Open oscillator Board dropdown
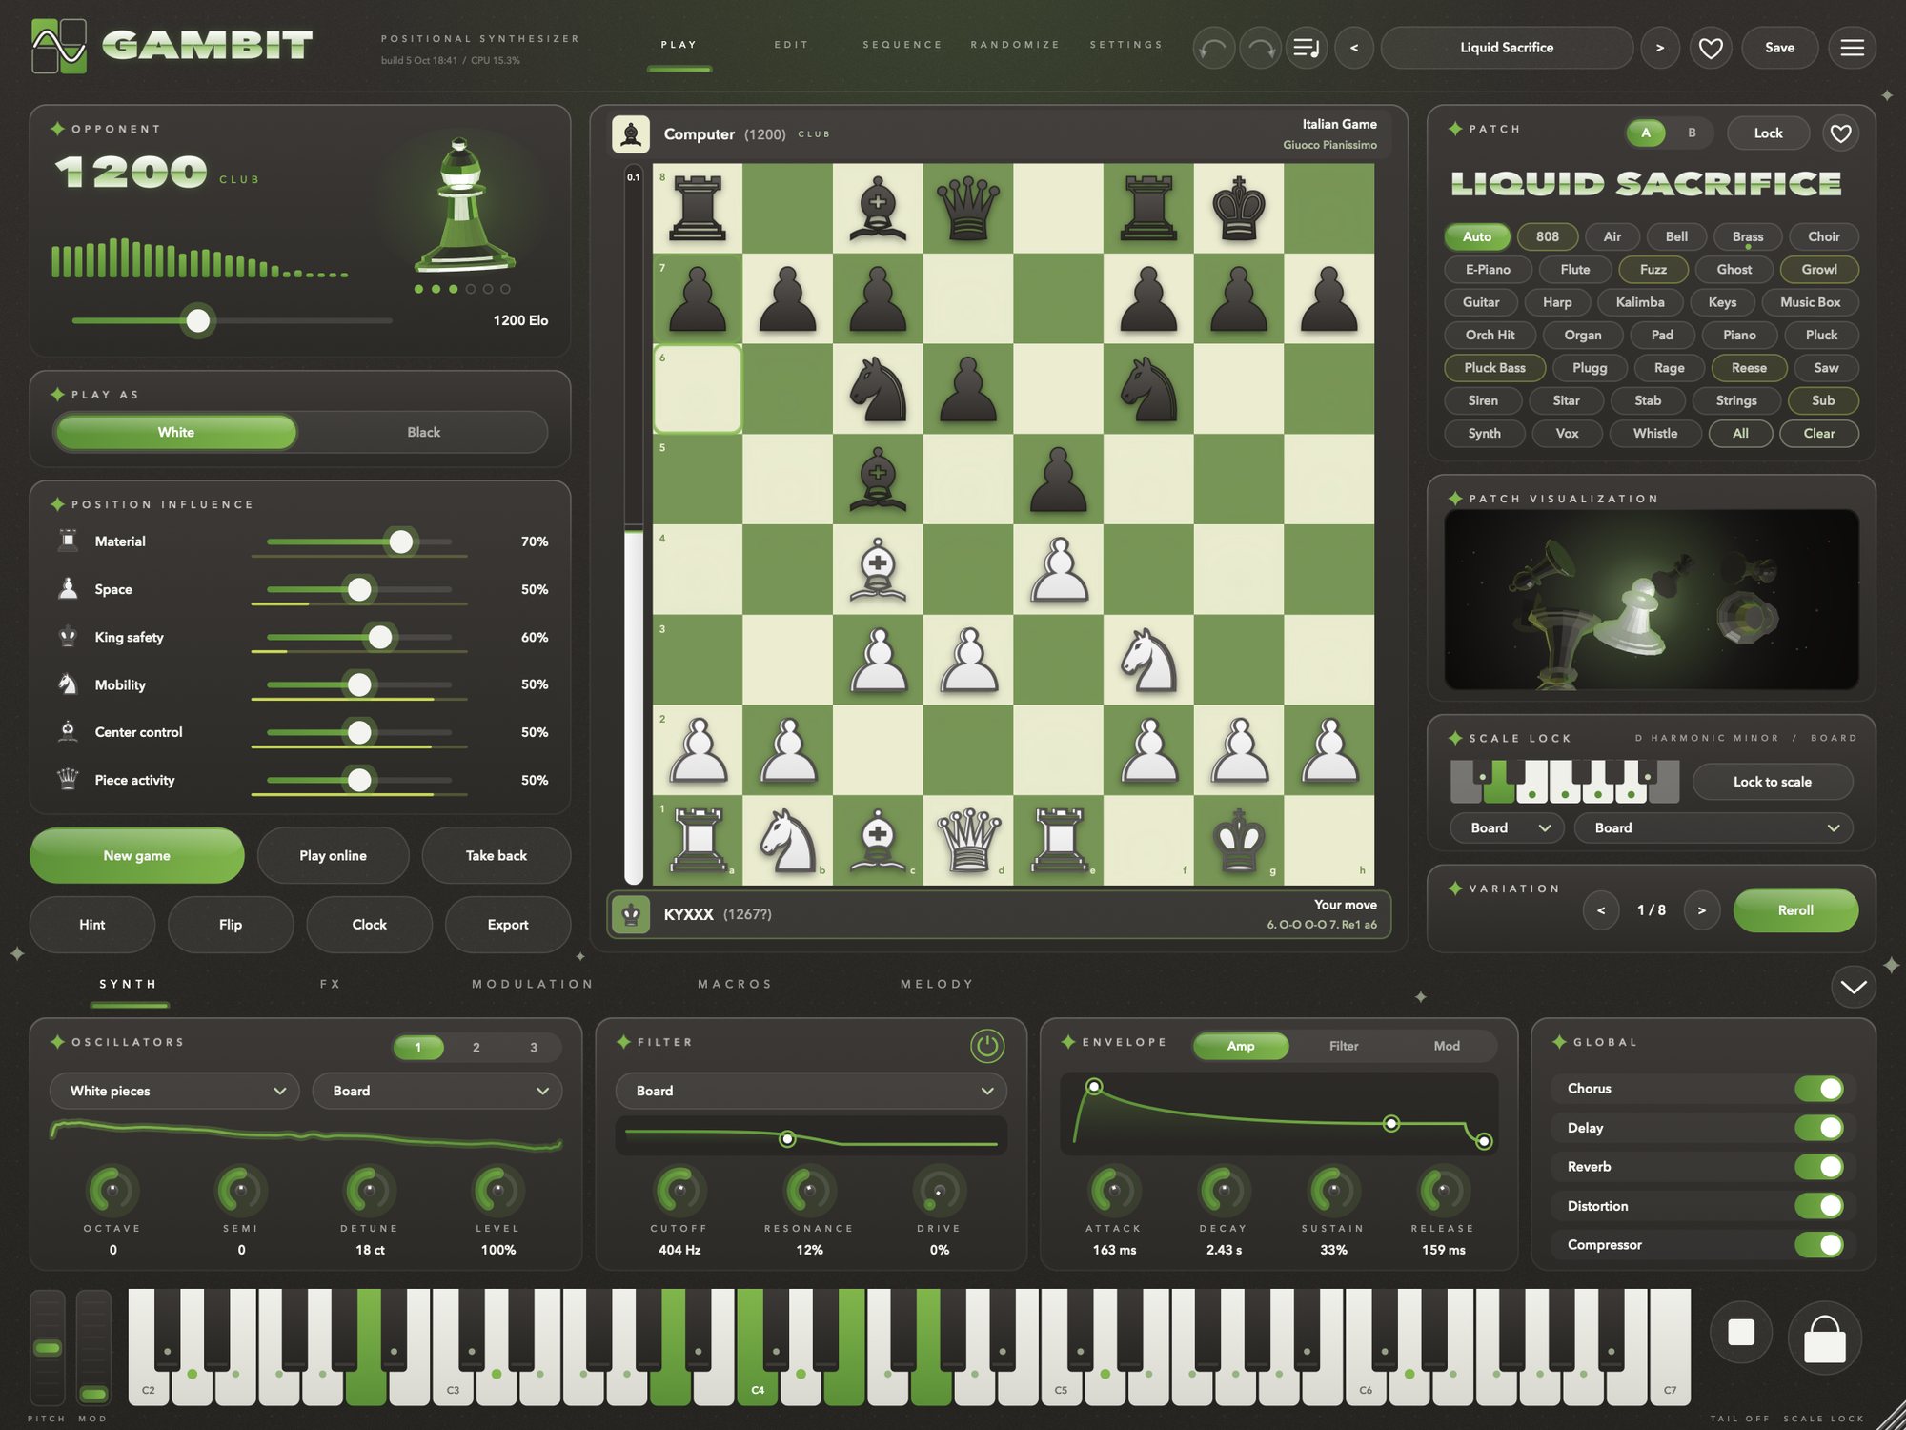Screen dimensions: 1906x1430 [x=437, y=1091]
